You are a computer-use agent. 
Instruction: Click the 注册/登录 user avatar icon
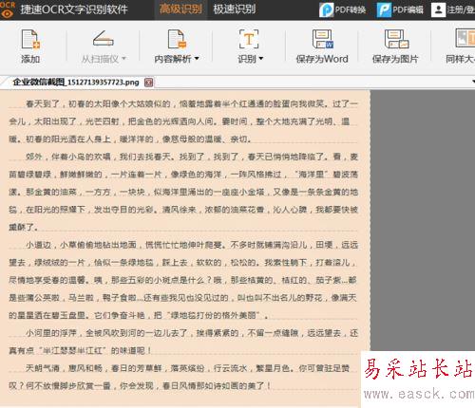pyautogui.click(x=439, y=9)
